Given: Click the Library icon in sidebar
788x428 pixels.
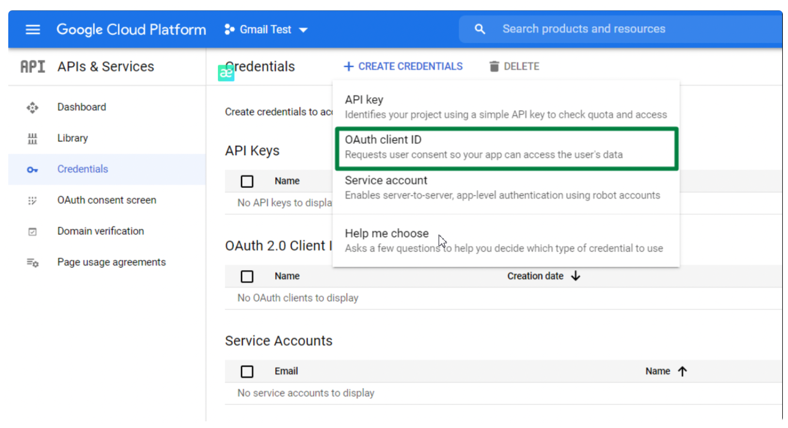Looking at the screenshot, I should [x=33, y=138].
